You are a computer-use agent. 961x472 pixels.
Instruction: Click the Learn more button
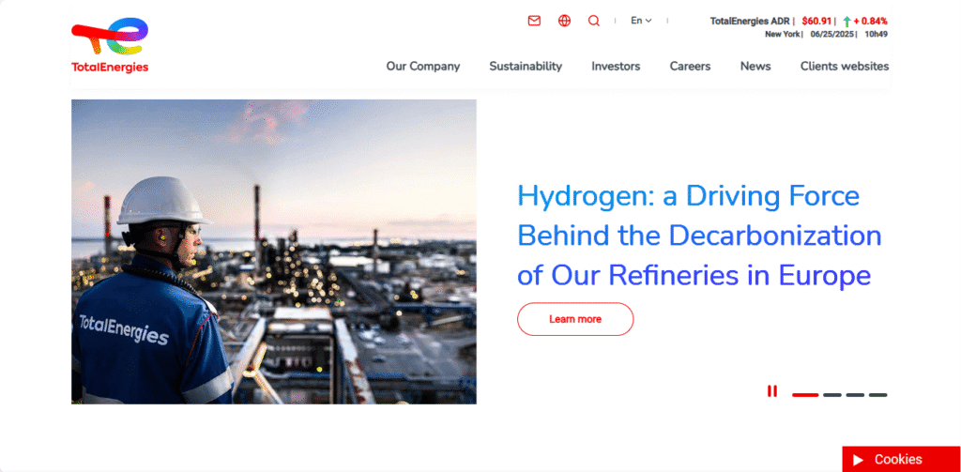pos(575,319)
